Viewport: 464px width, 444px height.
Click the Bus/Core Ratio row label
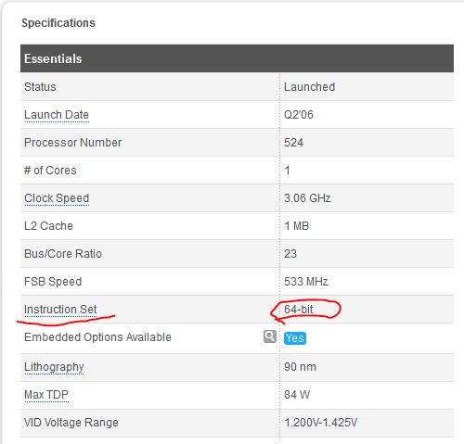[x=63, y=254]
